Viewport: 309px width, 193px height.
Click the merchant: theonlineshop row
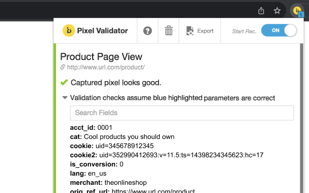(108, 182)
